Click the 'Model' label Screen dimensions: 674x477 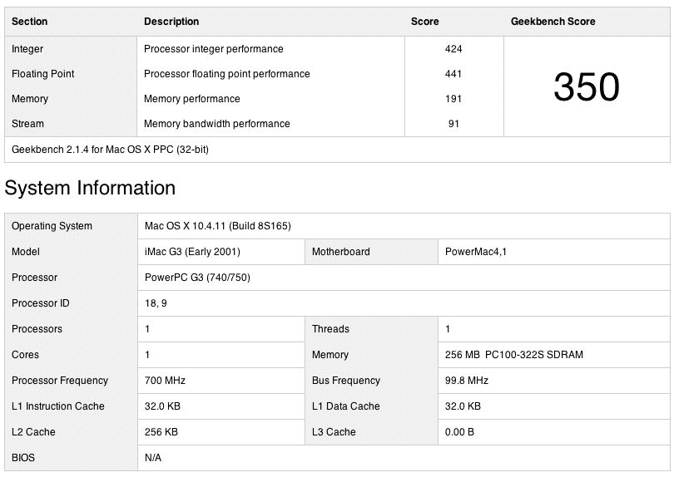click(25, 252)
